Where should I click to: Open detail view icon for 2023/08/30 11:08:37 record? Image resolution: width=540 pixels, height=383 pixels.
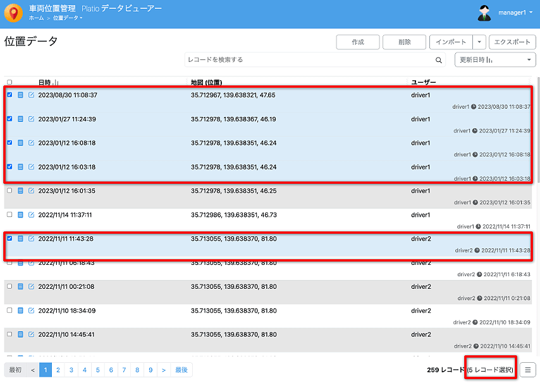(x=20, y=95)
